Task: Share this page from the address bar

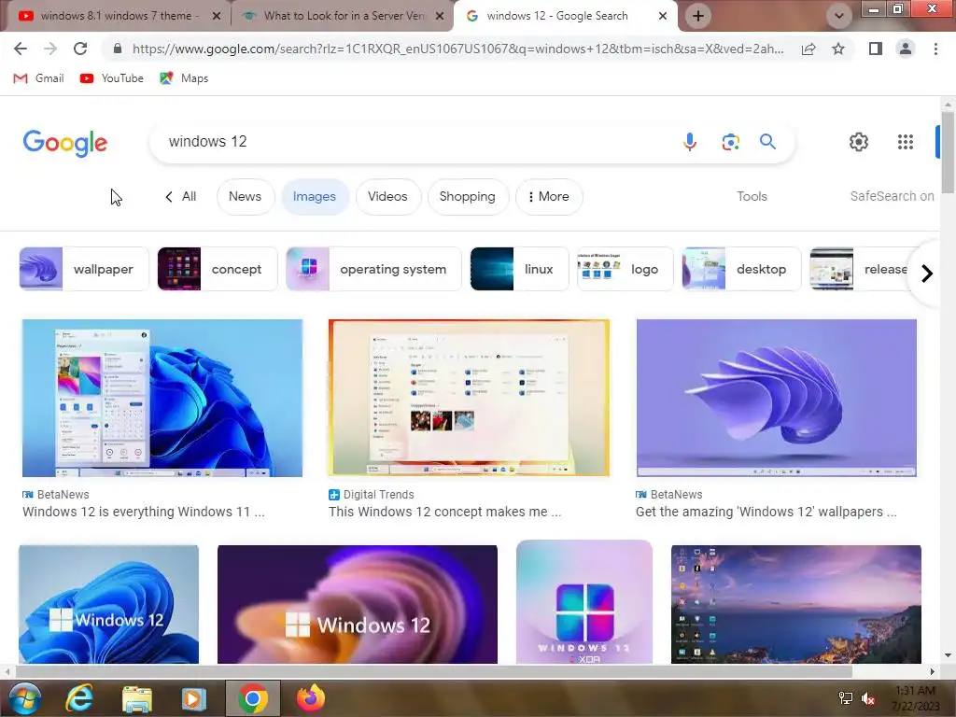Action: (x=808, y=49)
